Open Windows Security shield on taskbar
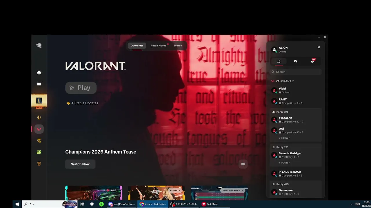Screen dimensions: 371x208 point(92,204)
